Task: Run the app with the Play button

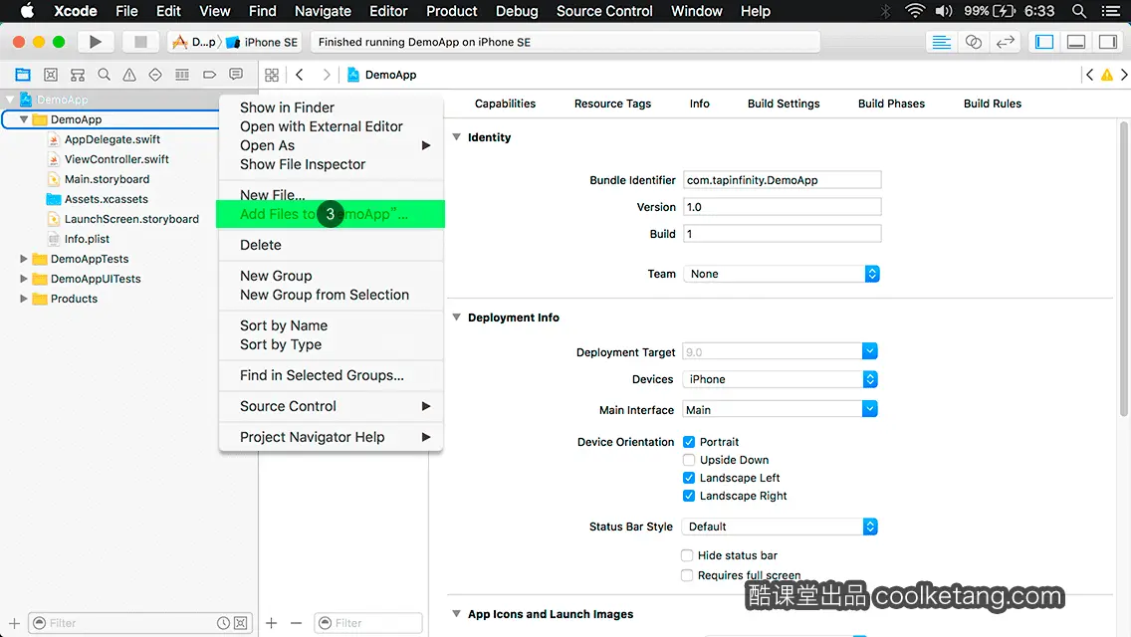Action: point(96,42)
